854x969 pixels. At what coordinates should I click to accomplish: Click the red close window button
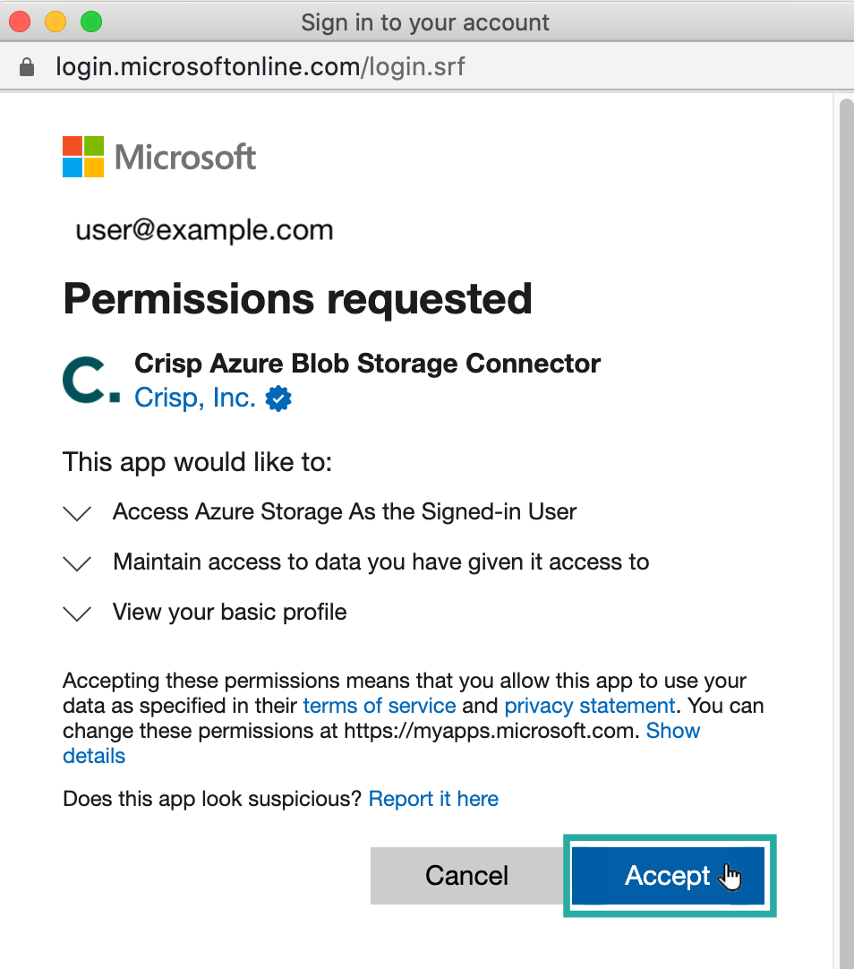click(20, 21)
